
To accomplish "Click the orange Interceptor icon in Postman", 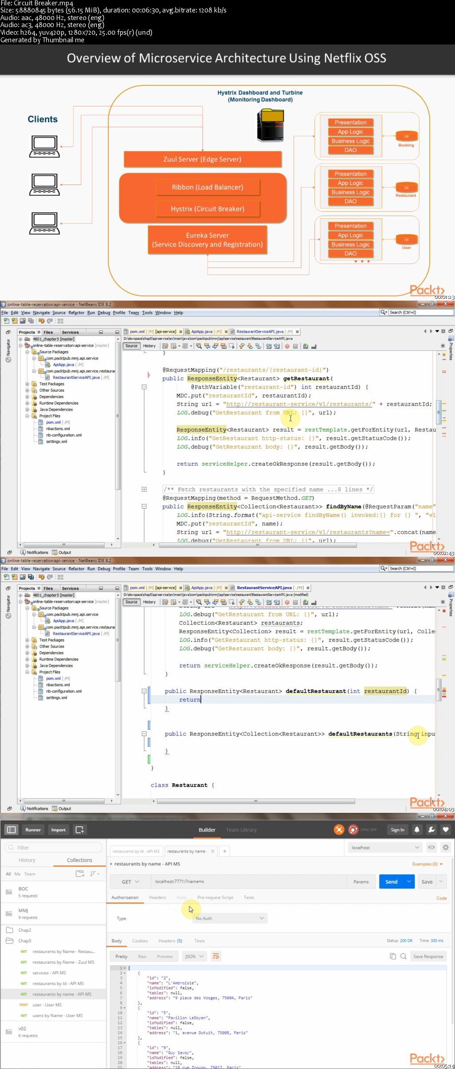I will pyautogui.click(x=339, y=830).
